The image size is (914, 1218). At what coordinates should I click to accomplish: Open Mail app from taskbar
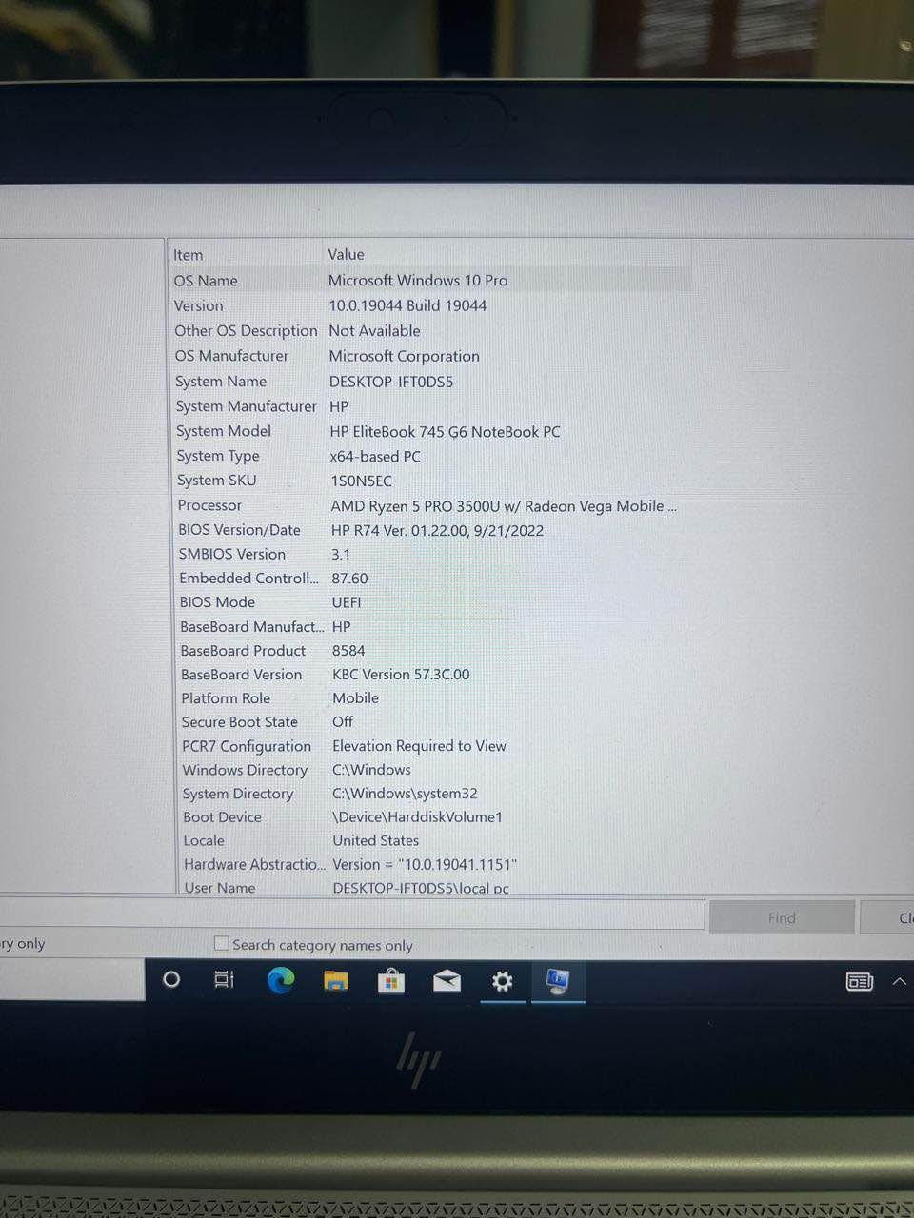[x=447, y=981]
